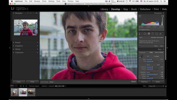Switch to the Print module

156,9
